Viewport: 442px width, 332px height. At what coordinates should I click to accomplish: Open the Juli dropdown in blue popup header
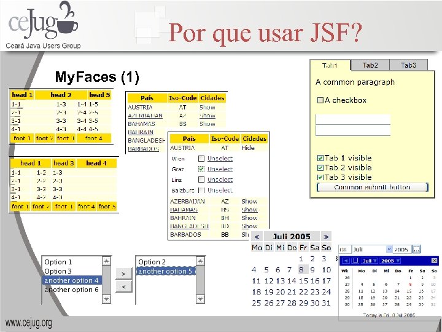(369, 261)
